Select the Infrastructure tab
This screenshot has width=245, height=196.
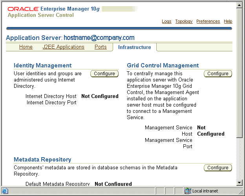pyautogui.click(x=135, y=47)
